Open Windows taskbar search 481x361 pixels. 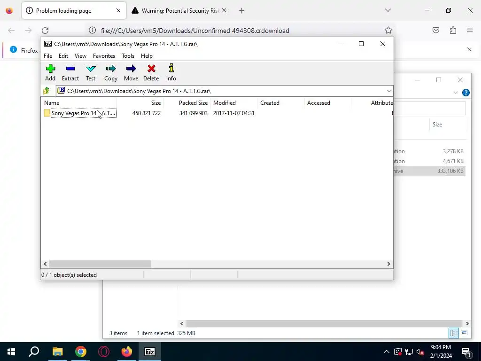pos(34,352)
